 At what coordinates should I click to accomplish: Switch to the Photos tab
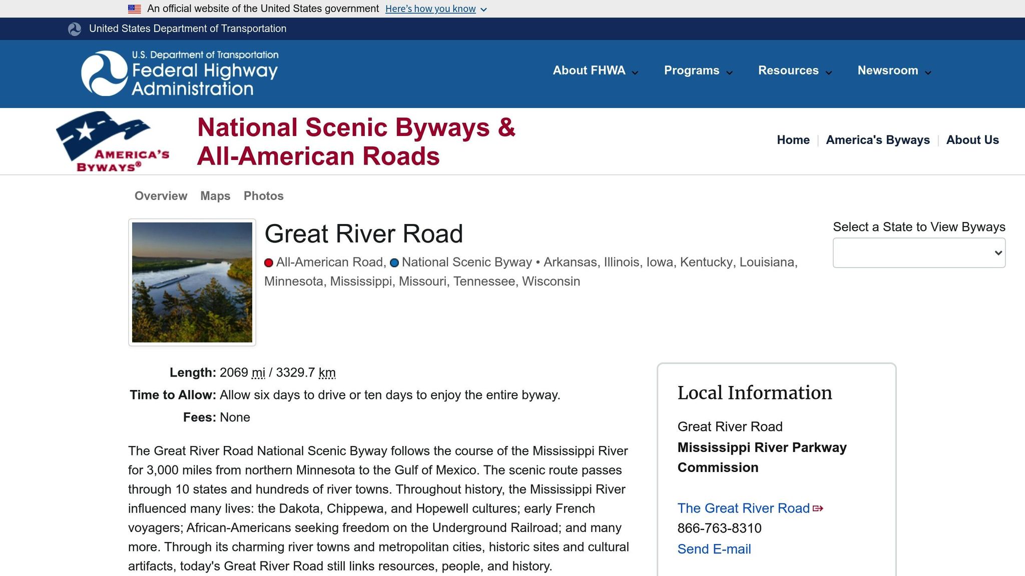[263, 196]
